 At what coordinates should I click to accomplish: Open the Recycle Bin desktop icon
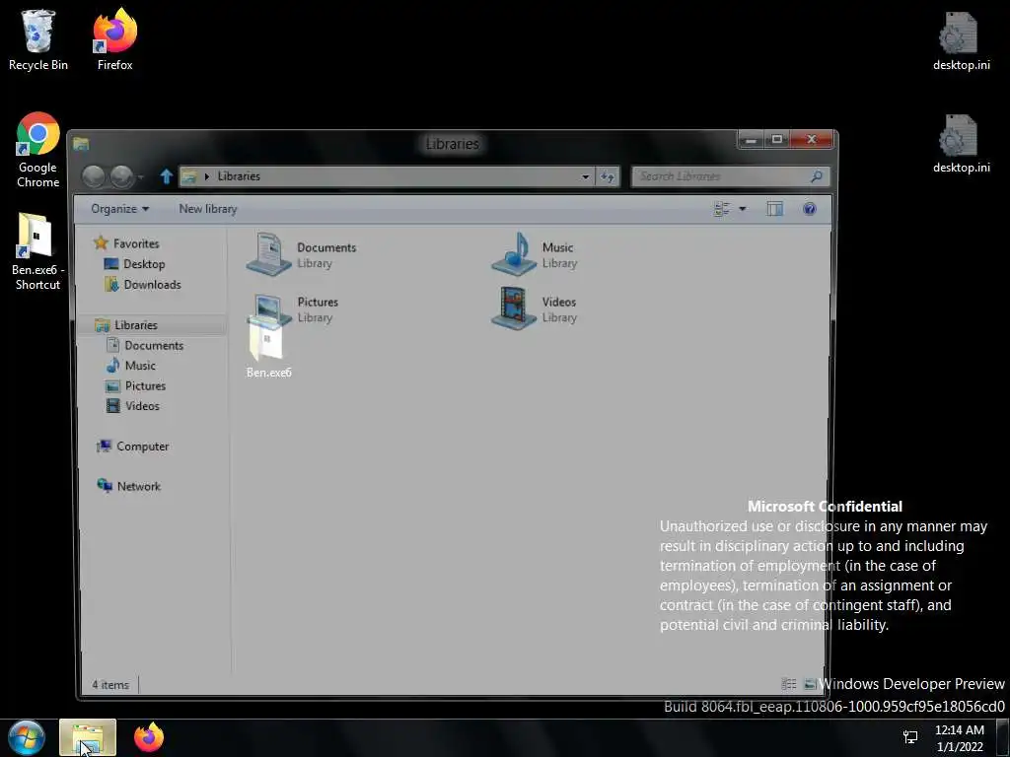click(x=38, y=39)
